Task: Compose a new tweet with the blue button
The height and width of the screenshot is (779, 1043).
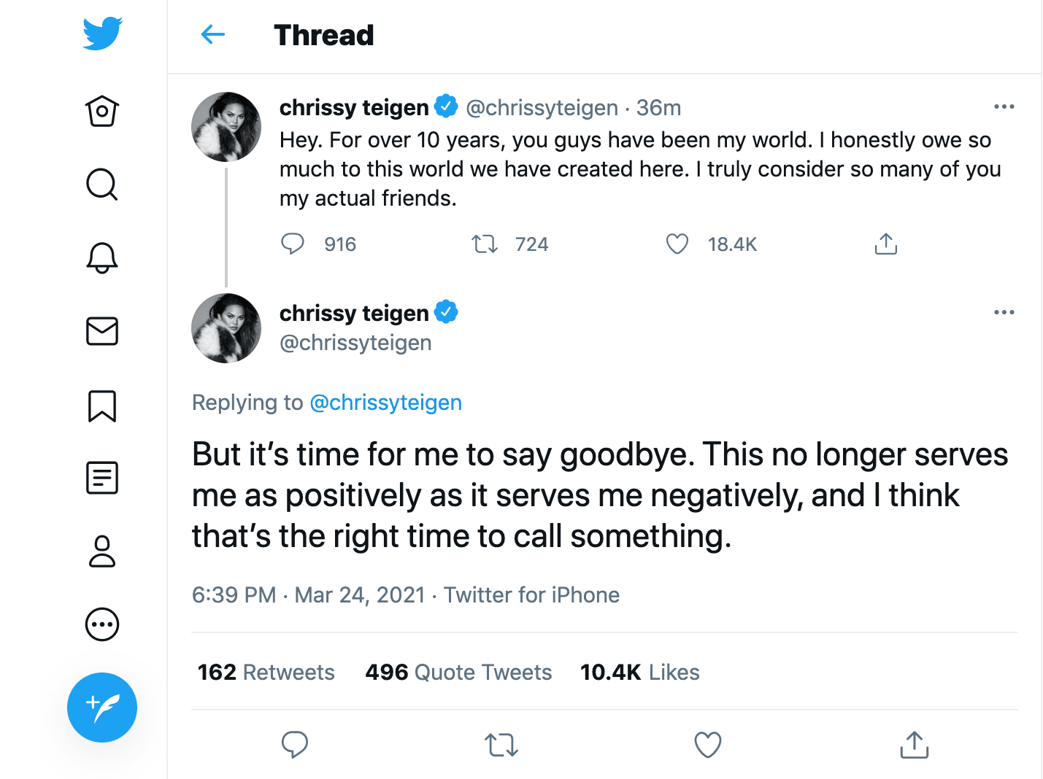Action: point(101,707)
